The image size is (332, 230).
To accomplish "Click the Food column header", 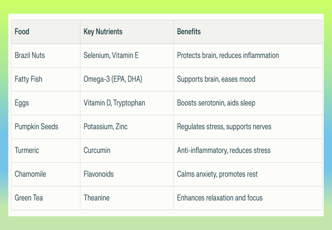I will [22, 32].
